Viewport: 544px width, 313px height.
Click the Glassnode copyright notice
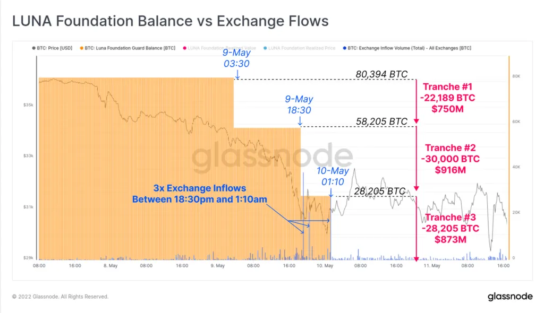tap(61, 297)
